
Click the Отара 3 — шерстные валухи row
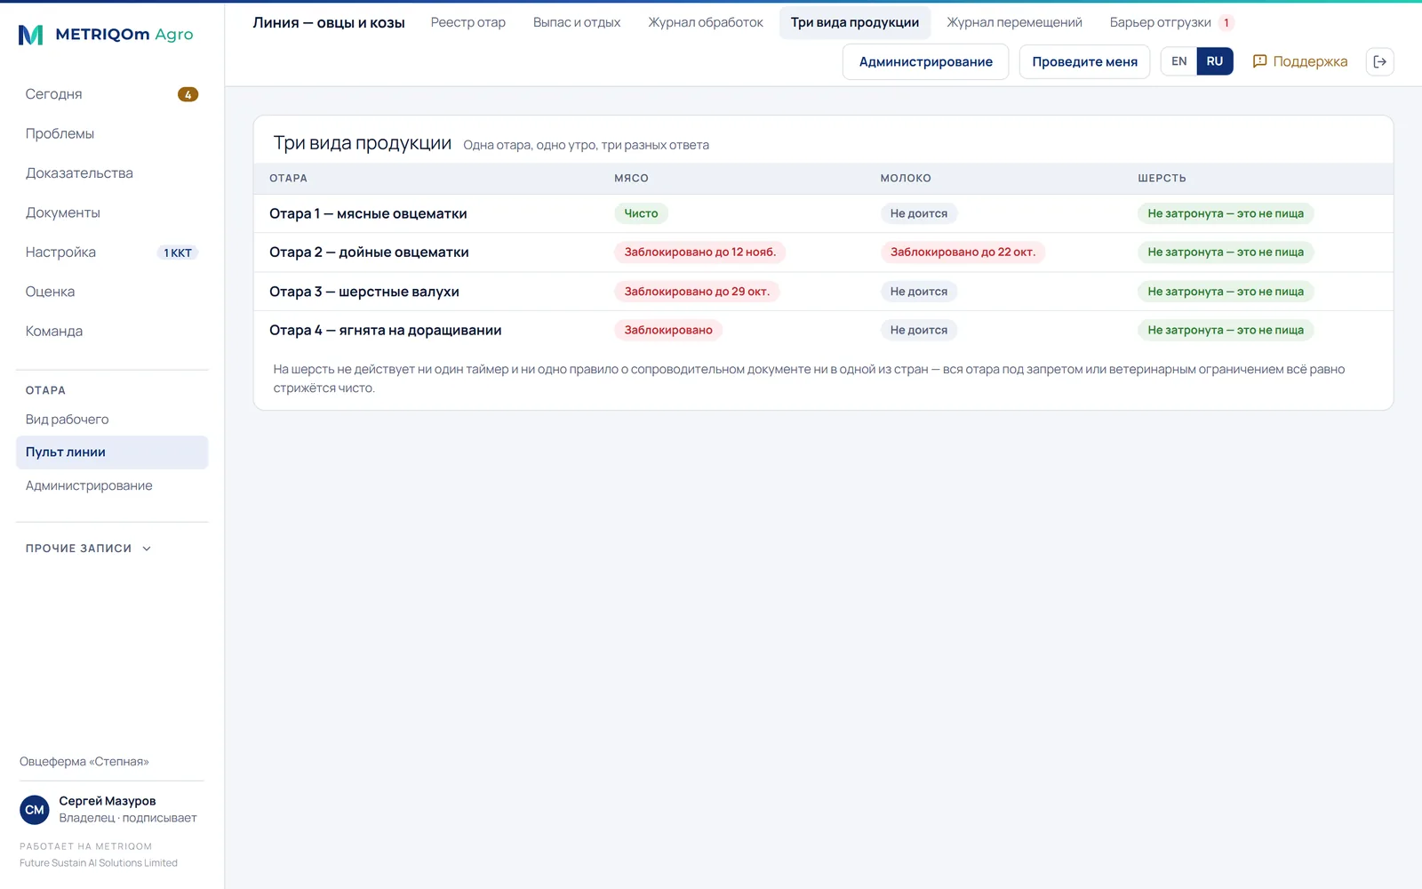tap(823, 292)
